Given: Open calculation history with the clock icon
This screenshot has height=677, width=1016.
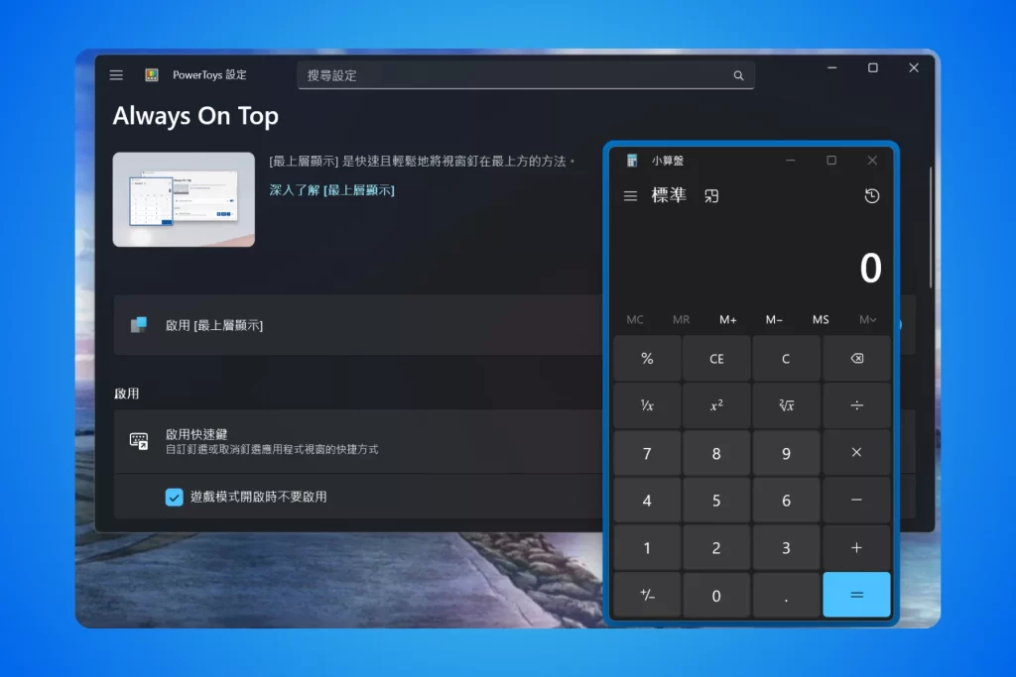Looking at the screenshot, I should tap(871, 195).
